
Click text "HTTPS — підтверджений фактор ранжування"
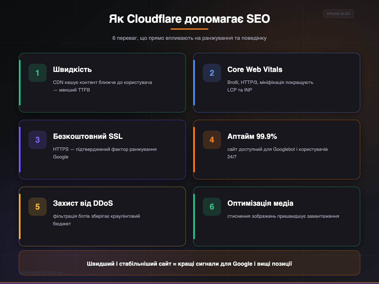(x=105, y=149)
